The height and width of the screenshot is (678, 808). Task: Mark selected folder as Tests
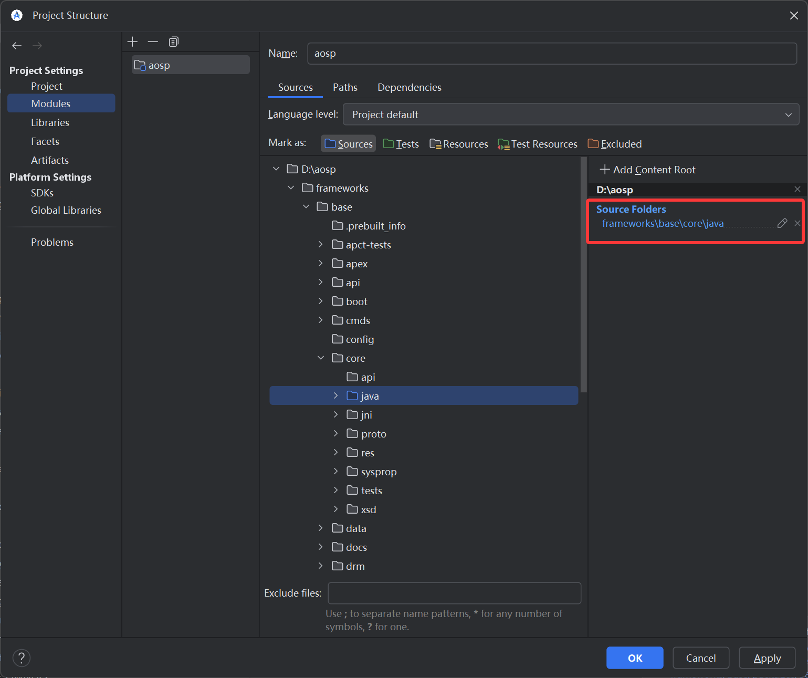pos(401,143)
